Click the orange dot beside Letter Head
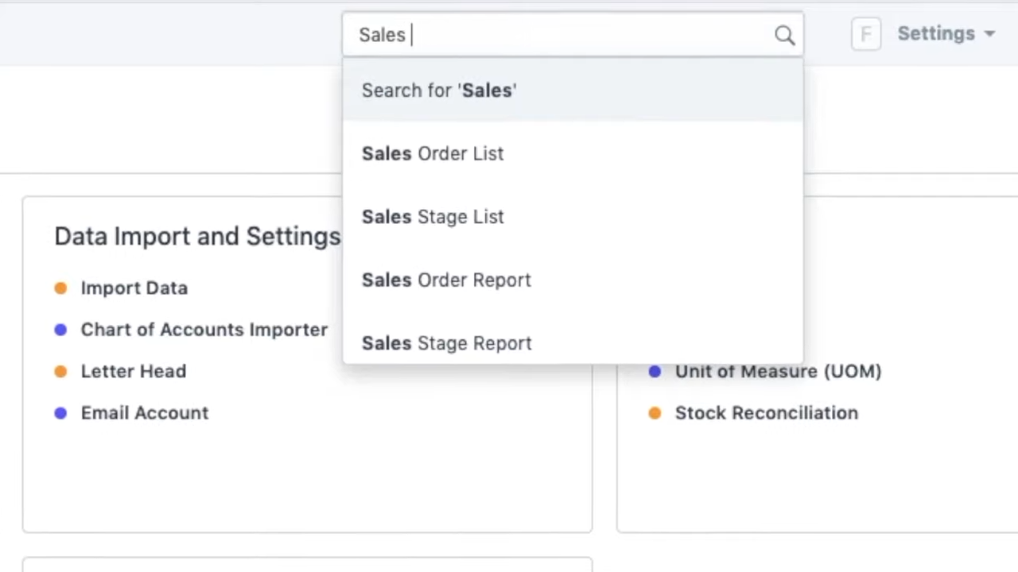Screen dimensions: 1018x572 (61, 371)
